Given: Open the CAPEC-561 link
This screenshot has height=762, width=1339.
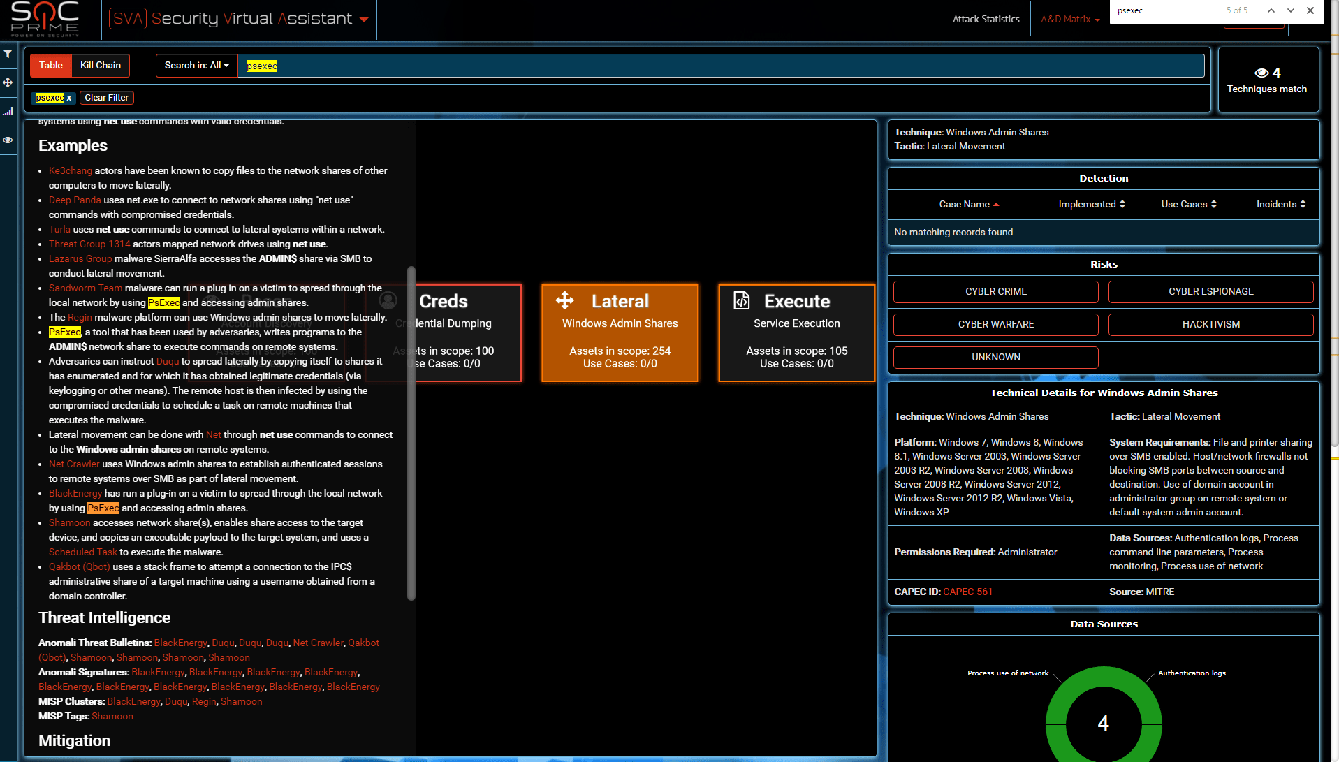Looking at the screenshot, I should point(967,592).
